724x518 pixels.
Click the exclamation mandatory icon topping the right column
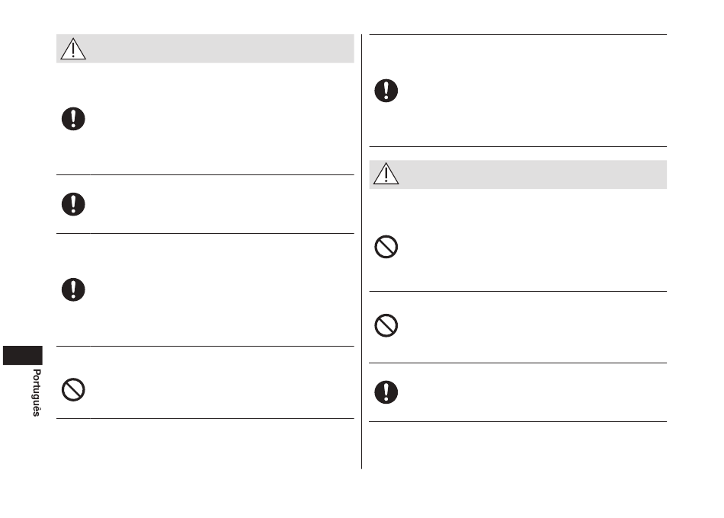point(386,91)
